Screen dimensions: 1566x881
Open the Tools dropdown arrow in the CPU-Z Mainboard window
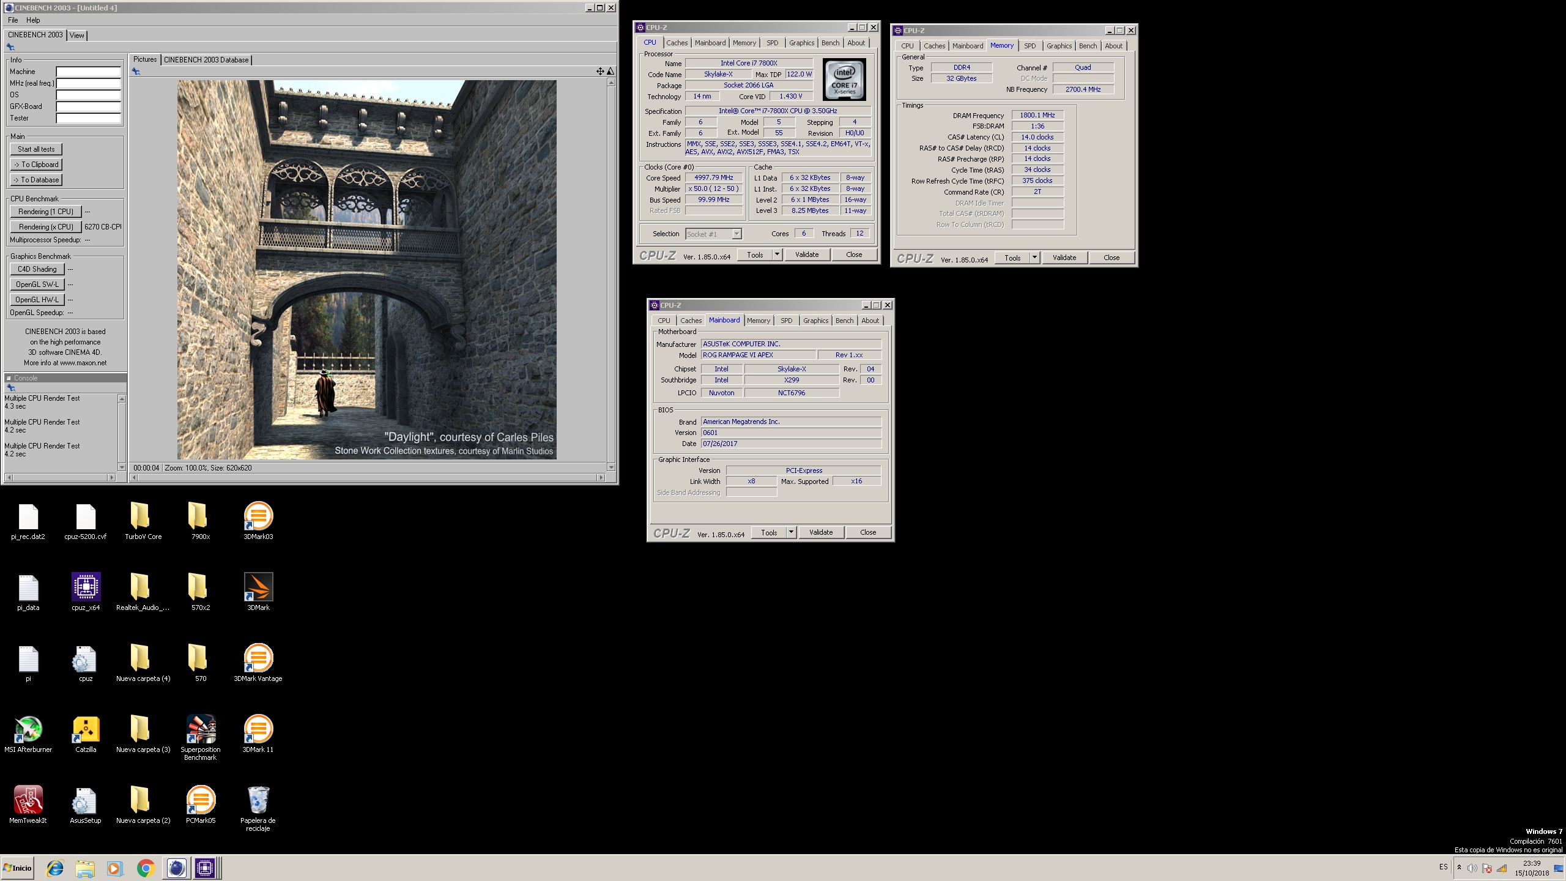click(x=791, y=532)
